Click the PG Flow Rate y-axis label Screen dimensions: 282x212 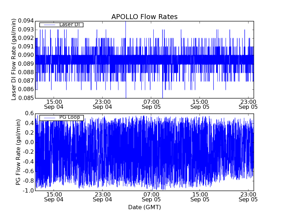18,152
